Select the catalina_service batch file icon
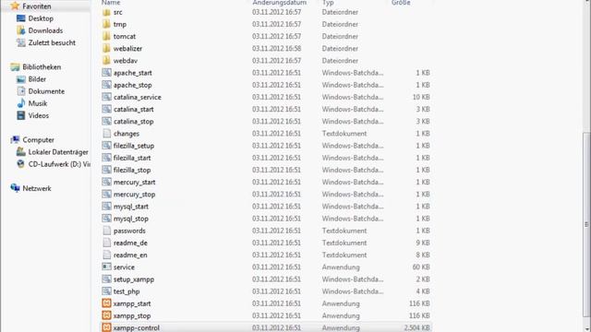 107,97
